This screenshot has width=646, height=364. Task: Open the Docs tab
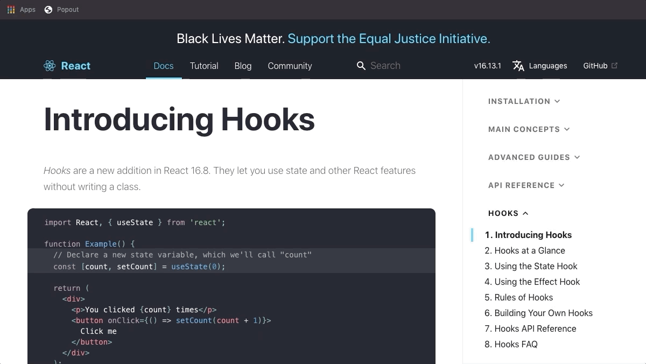164,66
